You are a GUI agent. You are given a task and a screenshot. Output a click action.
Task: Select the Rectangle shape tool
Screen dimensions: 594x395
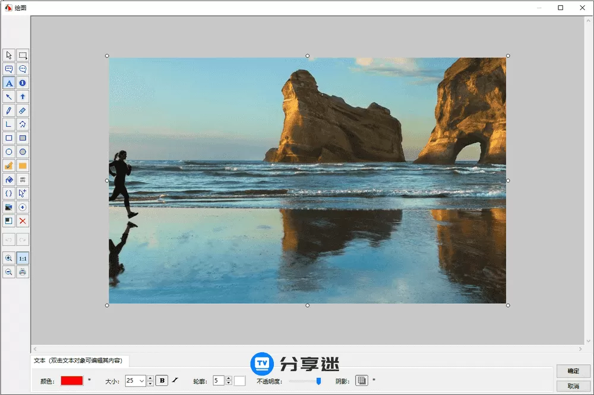click(8, 138)
